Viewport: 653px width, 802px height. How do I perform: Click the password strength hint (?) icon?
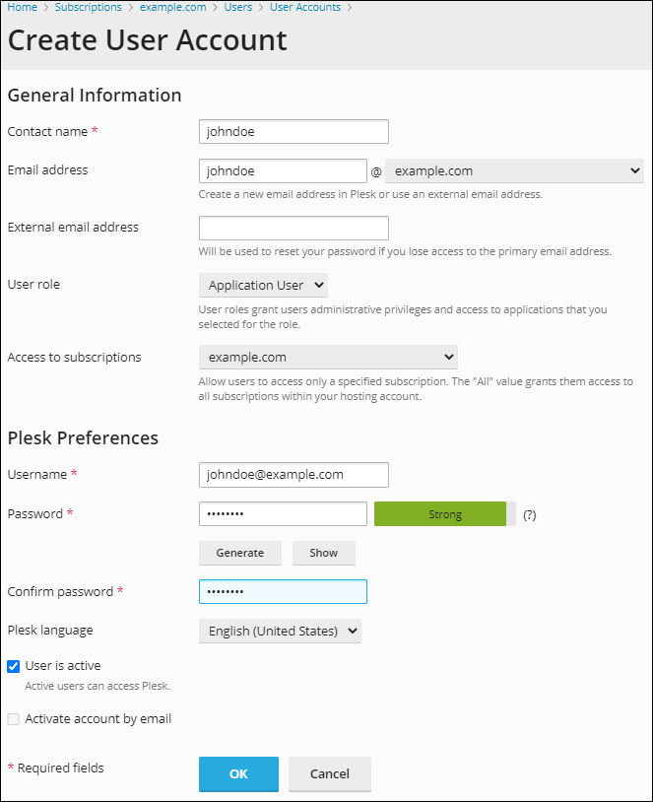click(x=529, y=514)
